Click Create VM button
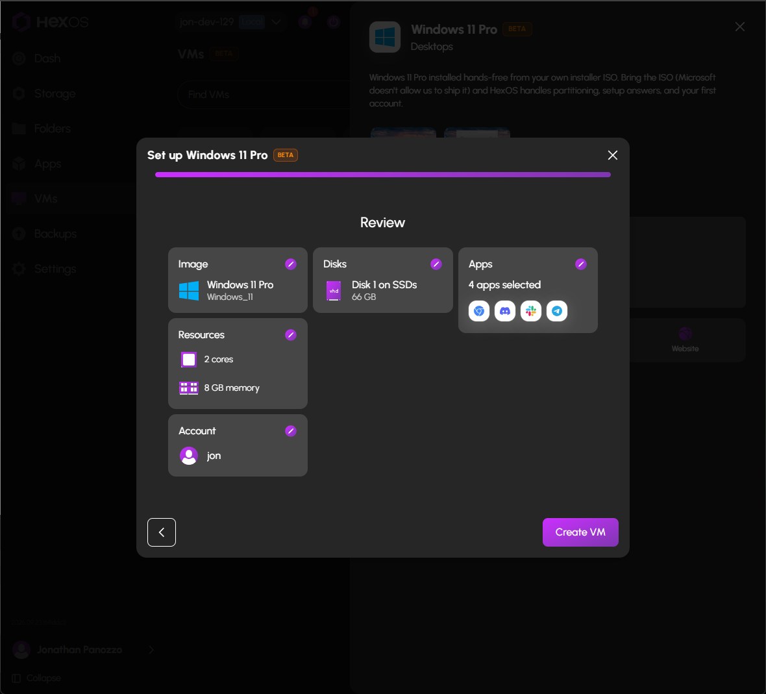Viewport: 766px width, 694px height. [x=580, y=532]
